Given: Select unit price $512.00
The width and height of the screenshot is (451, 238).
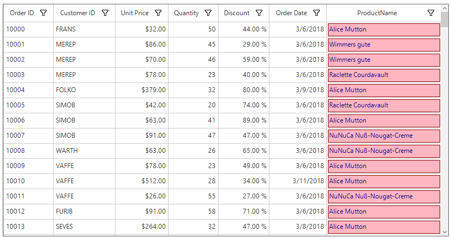Looking at the screenshot, I should pos(142,181).
